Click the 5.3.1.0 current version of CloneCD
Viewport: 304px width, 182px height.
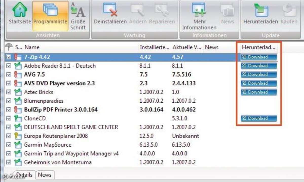pyautogui.click(x=180, y=119)
